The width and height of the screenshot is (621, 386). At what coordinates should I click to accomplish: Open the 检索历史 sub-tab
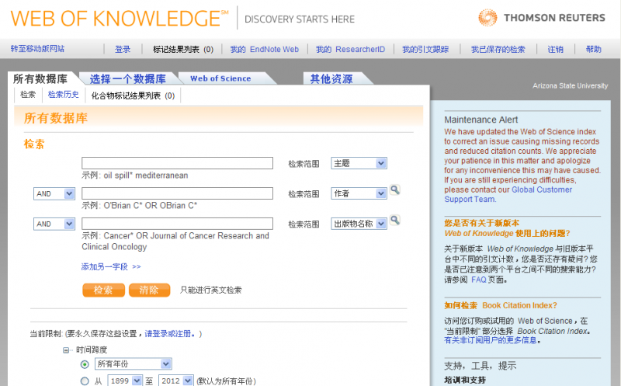(64, 95)
